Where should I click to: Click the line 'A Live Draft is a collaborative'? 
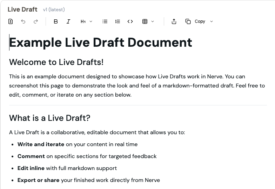coord(97,132)
